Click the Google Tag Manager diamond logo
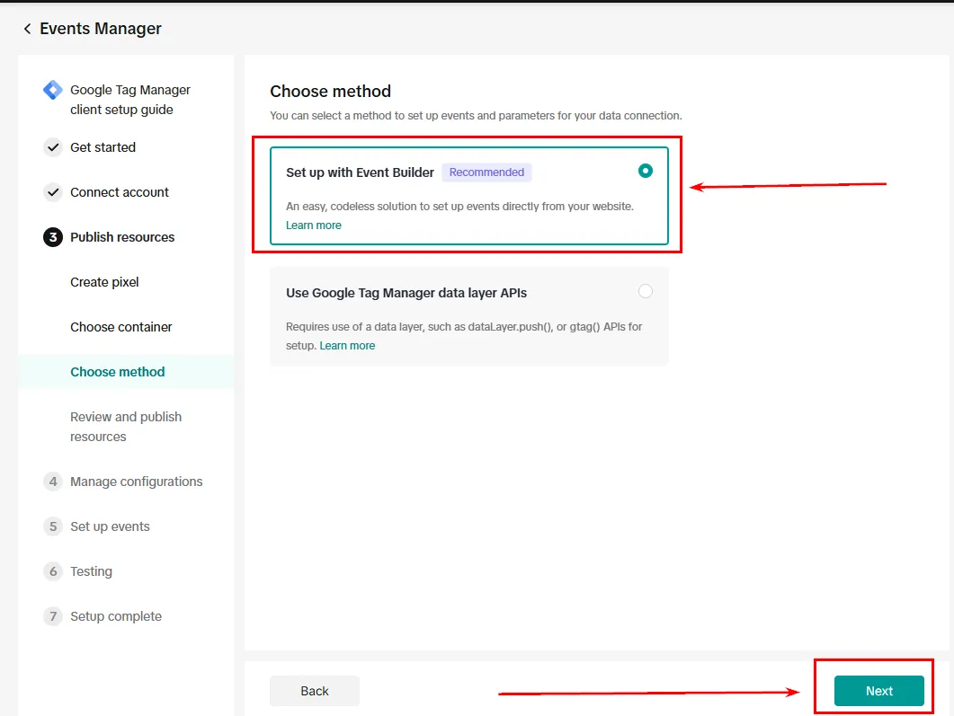Viewport: 954px width, 716px height. pyautogui.click(x=53, y=90)
